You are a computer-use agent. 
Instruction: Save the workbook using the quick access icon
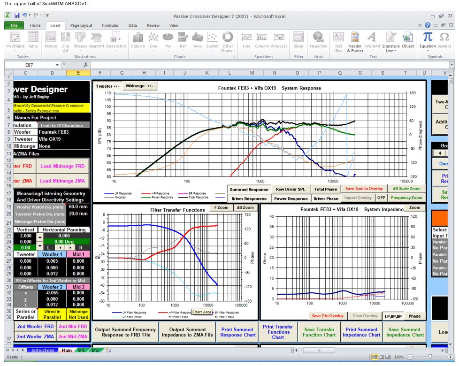17,15
